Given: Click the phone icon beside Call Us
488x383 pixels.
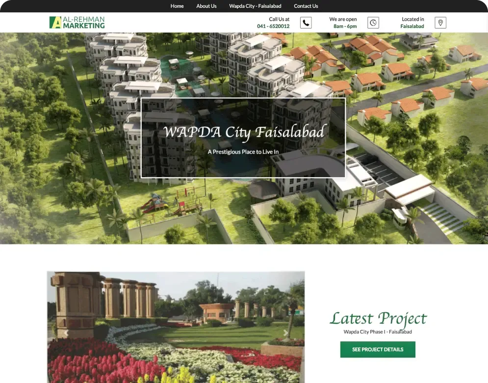Looking at the screenshot, I should pyautogui.click(x=306, y=23).
